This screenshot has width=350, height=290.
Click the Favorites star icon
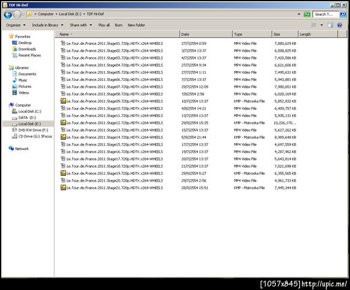tap(11, 36)
